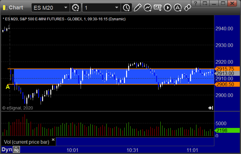
Task: Click the 10:31 time axis label
Action: coord(132,150)
